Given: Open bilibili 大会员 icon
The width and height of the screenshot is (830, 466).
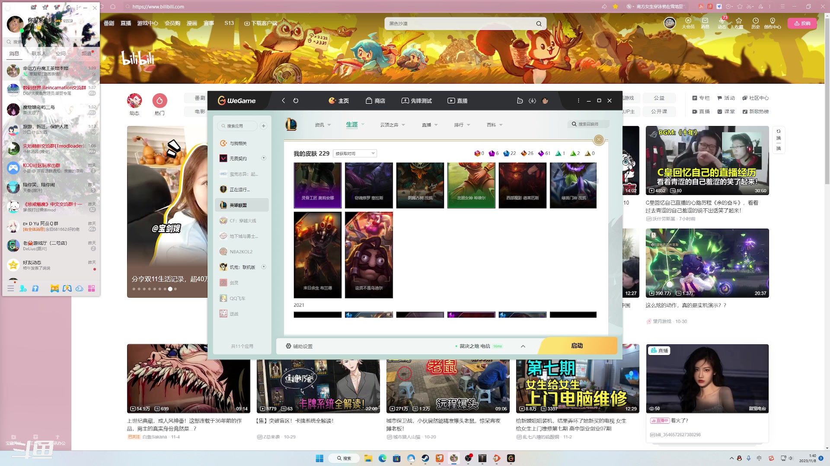Looking at the screenshot, I should (x=688, y=23).
